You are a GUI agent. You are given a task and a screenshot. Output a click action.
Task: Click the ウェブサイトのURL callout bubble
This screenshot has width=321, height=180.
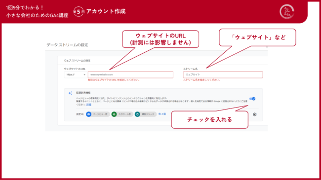tap(160, 39)
